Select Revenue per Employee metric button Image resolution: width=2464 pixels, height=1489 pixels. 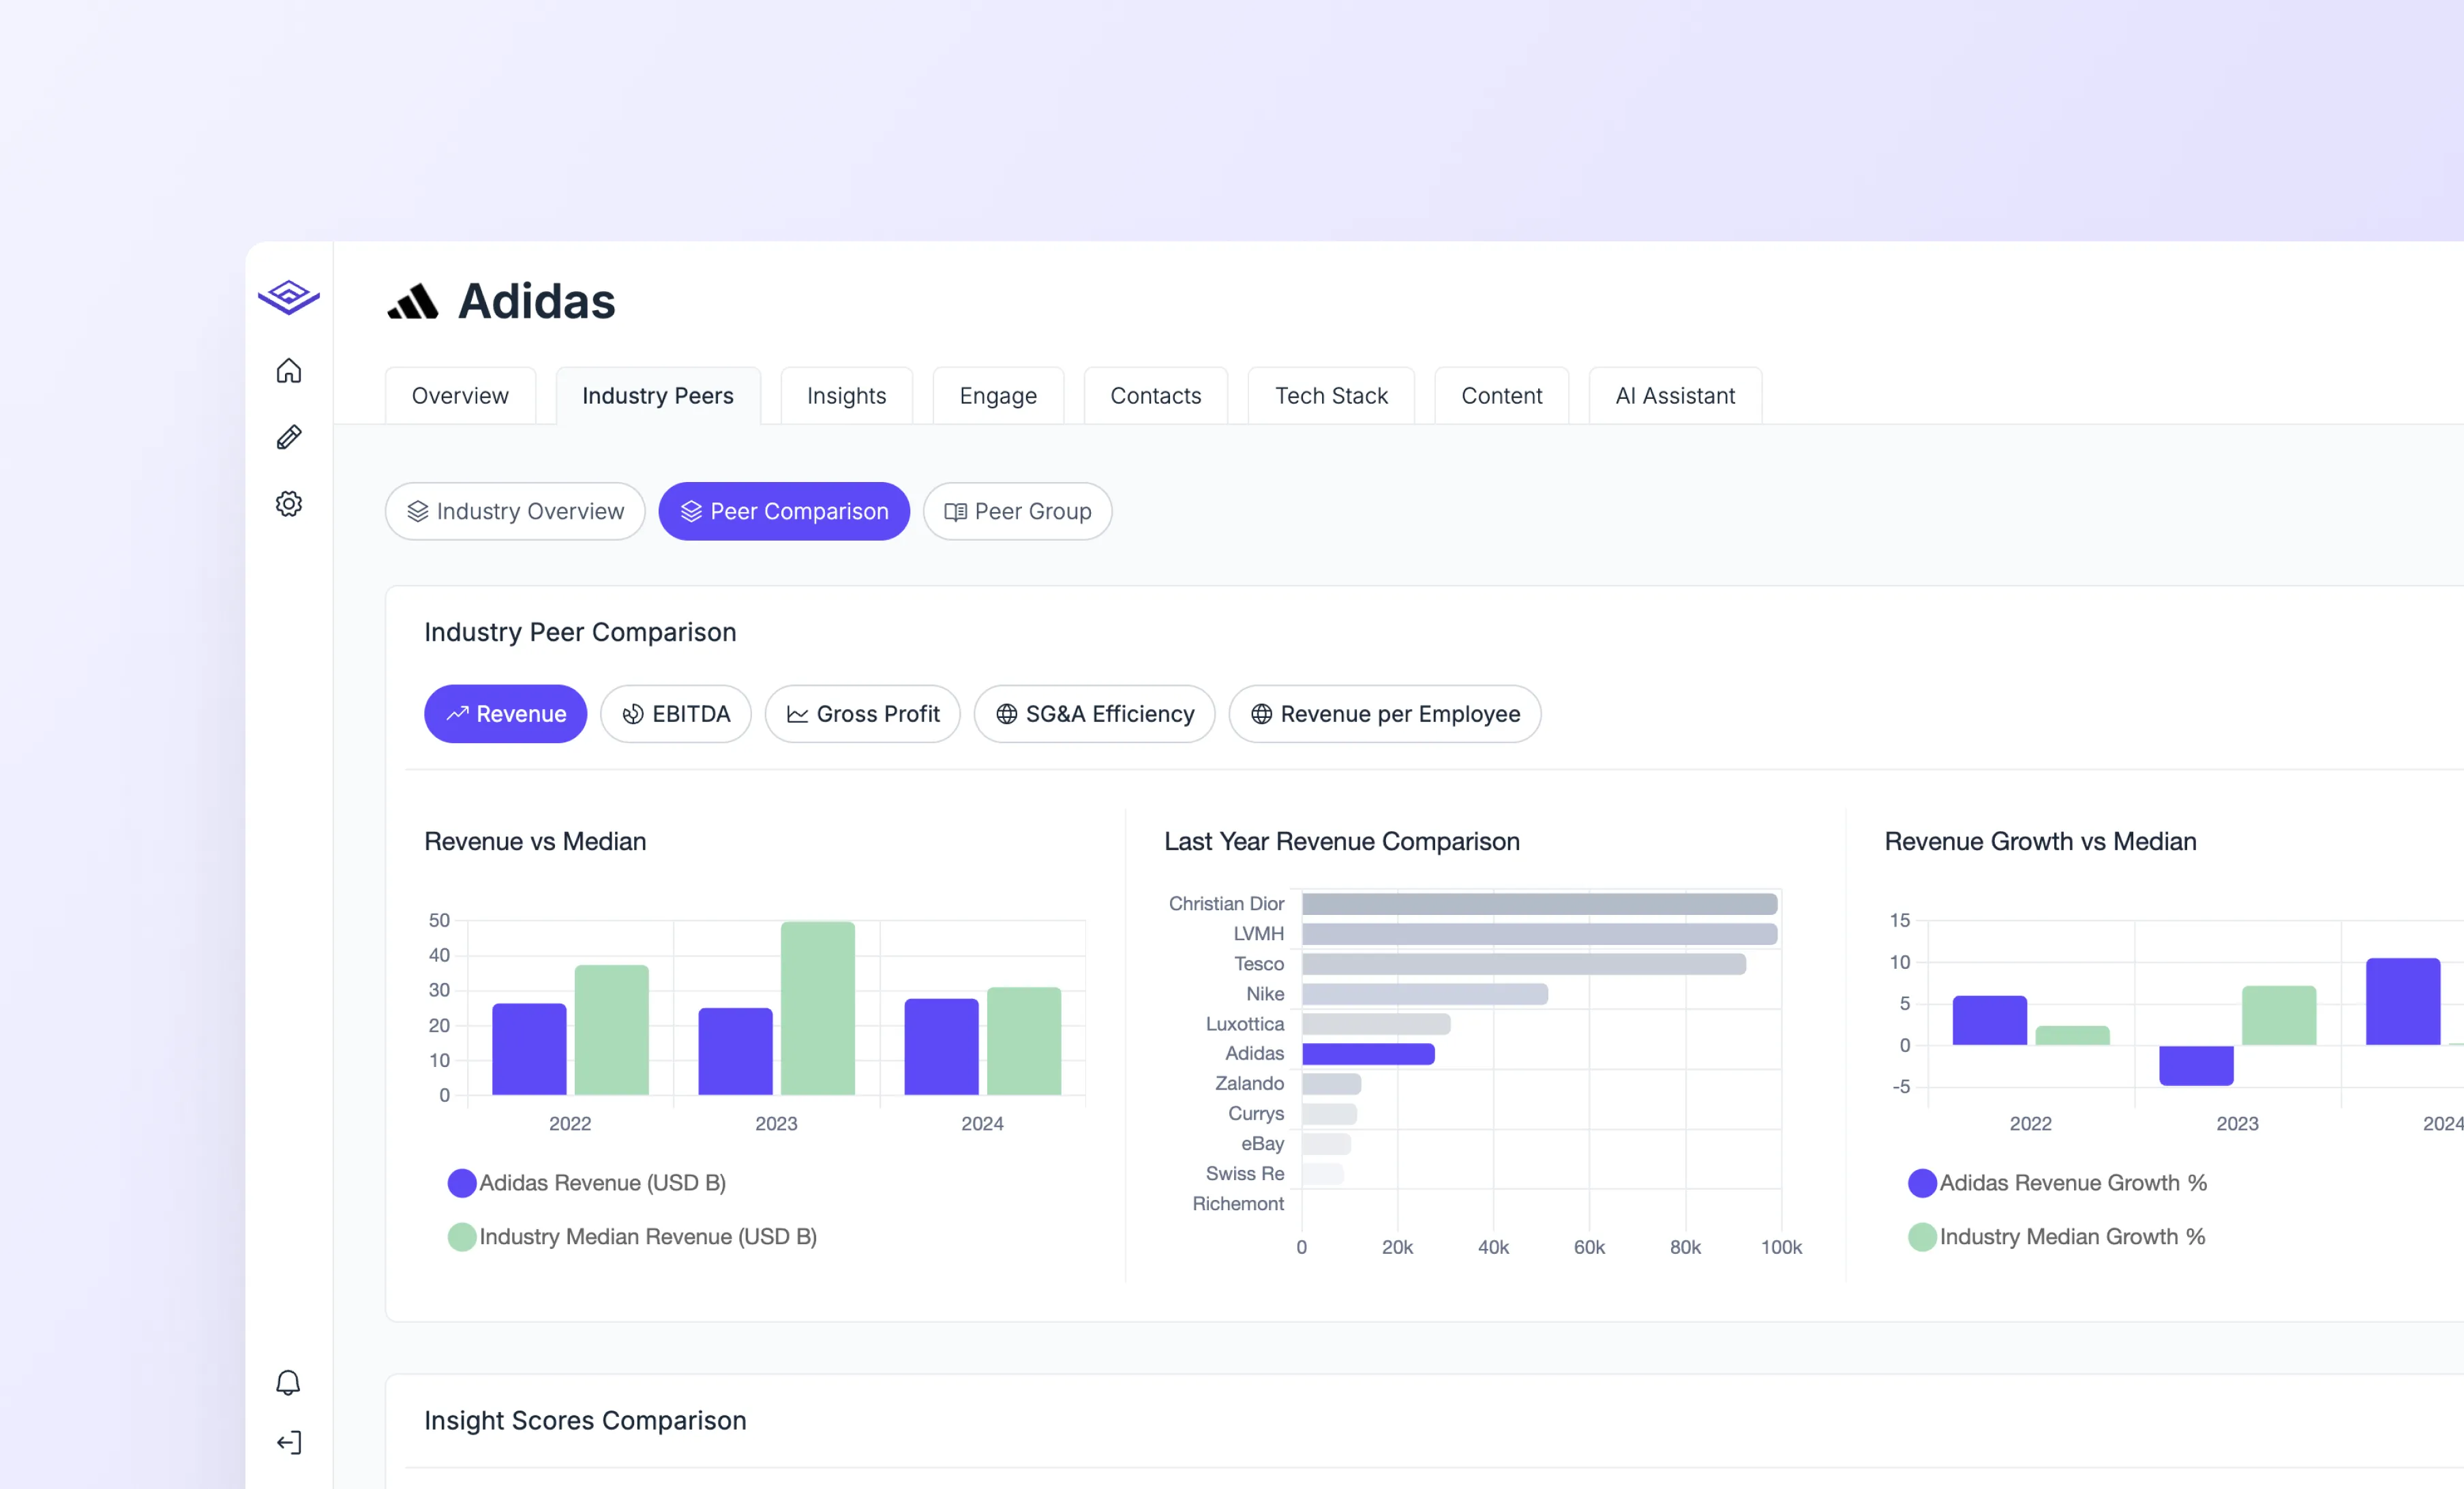(1385, 714)
